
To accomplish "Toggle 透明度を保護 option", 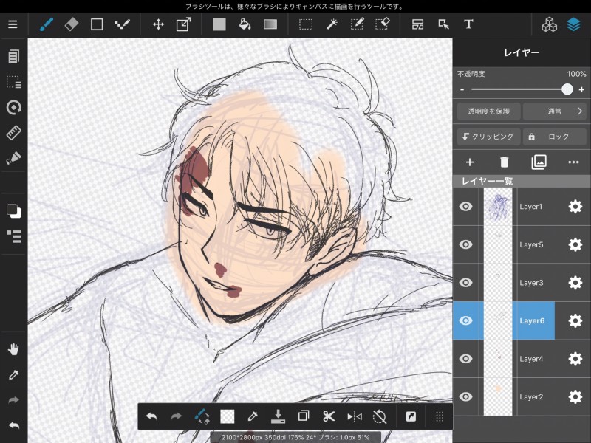I will [489, 111].
